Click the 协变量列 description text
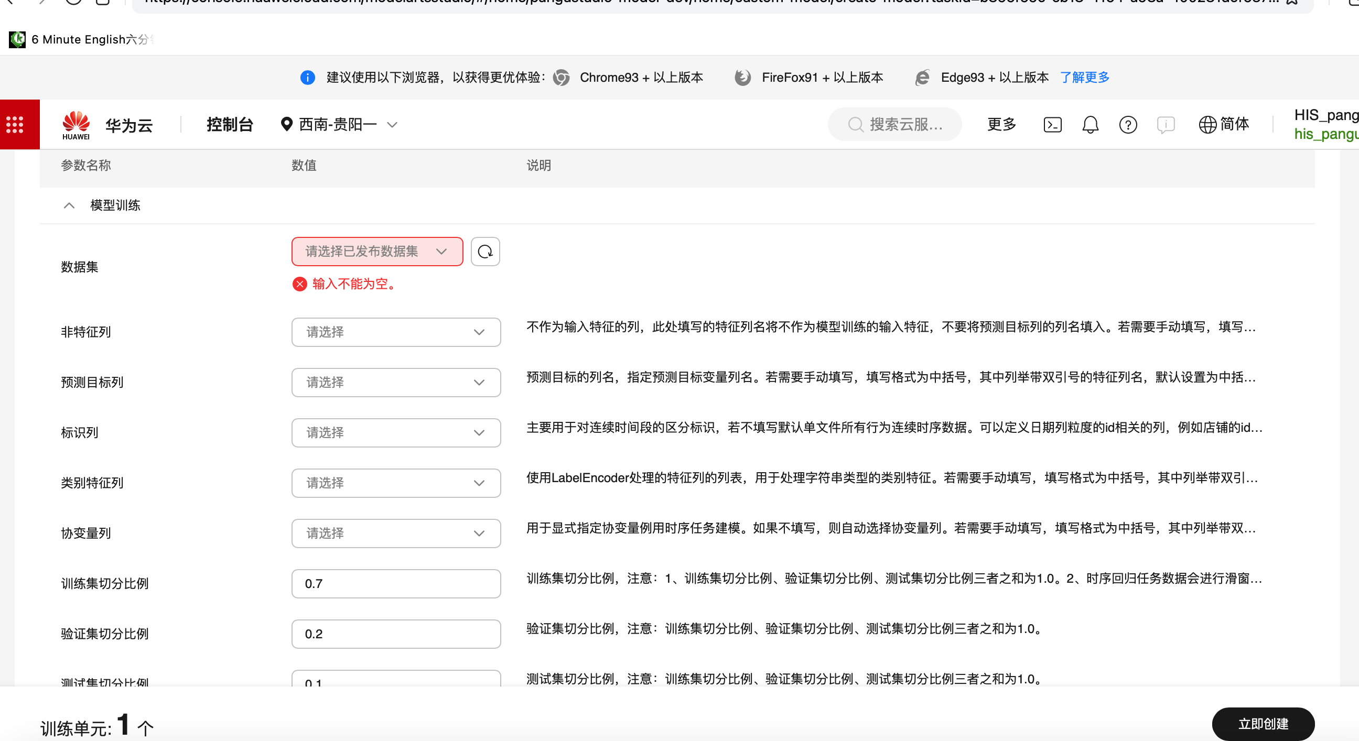This screenshot has height=741, width=1359. (x=891, y=528)
